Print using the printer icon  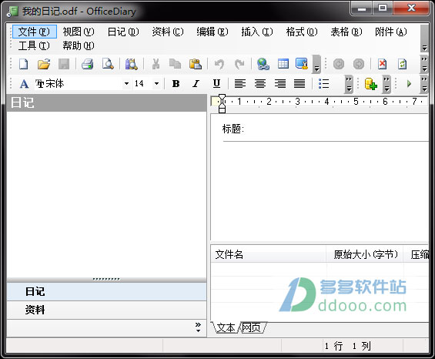[x=88, y=64]
